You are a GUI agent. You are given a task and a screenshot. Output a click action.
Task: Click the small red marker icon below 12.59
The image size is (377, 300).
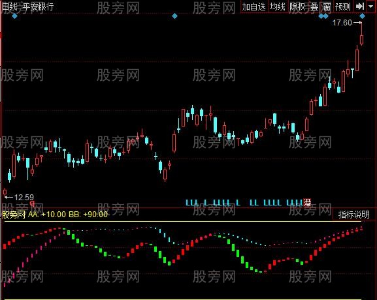(x=32, y=203)
